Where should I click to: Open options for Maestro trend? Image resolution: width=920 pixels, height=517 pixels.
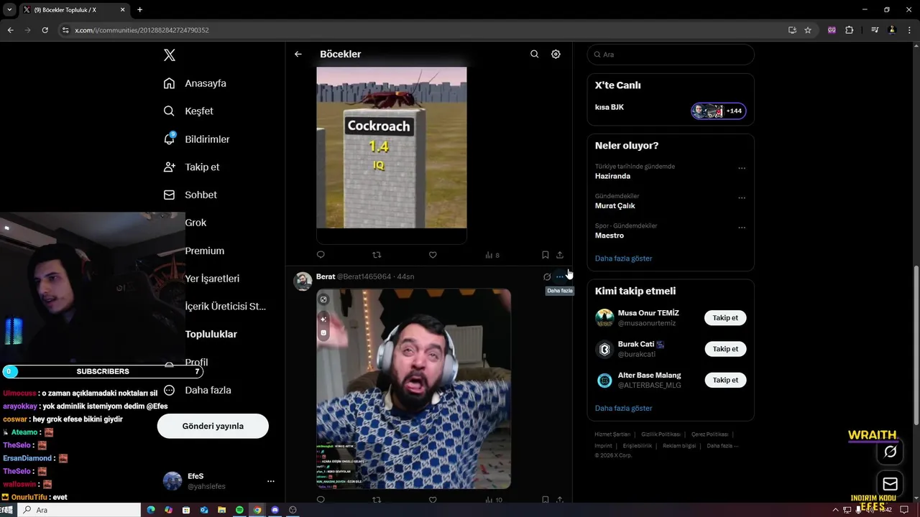click(742, 228)
